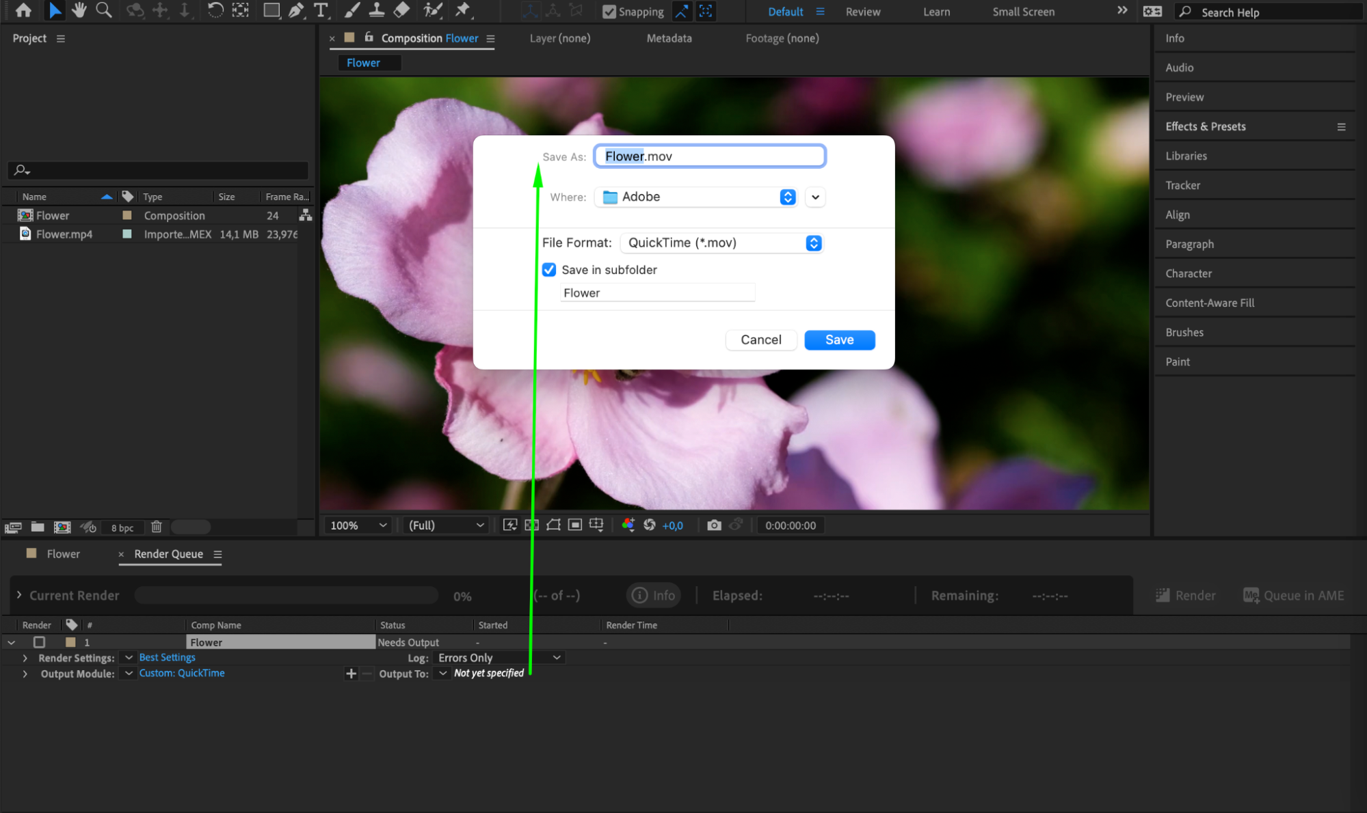
Task: Select the Pen tool
Action: click(x=296, y=10)
